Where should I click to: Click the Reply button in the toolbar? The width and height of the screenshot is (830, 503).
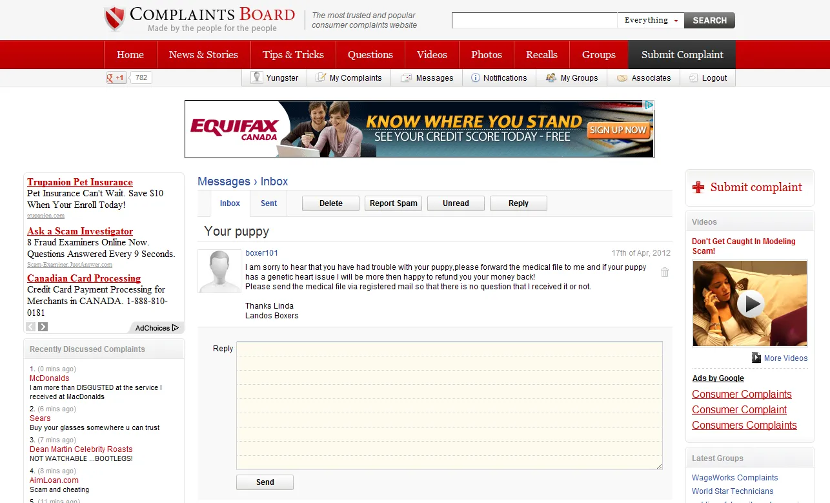coord(518,203)
